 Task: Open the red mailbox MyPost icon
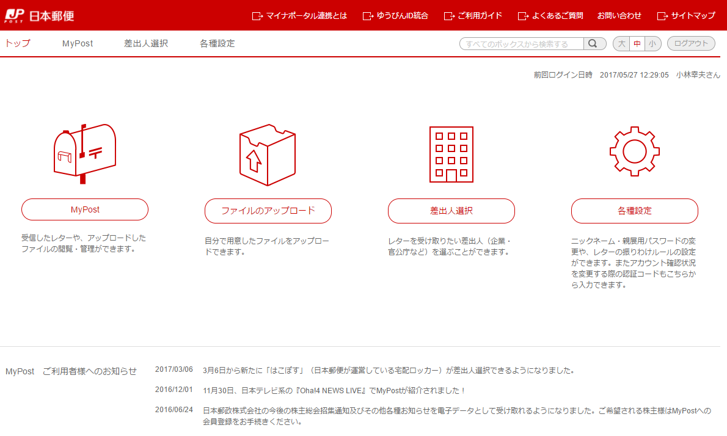[x=85, y=154]
